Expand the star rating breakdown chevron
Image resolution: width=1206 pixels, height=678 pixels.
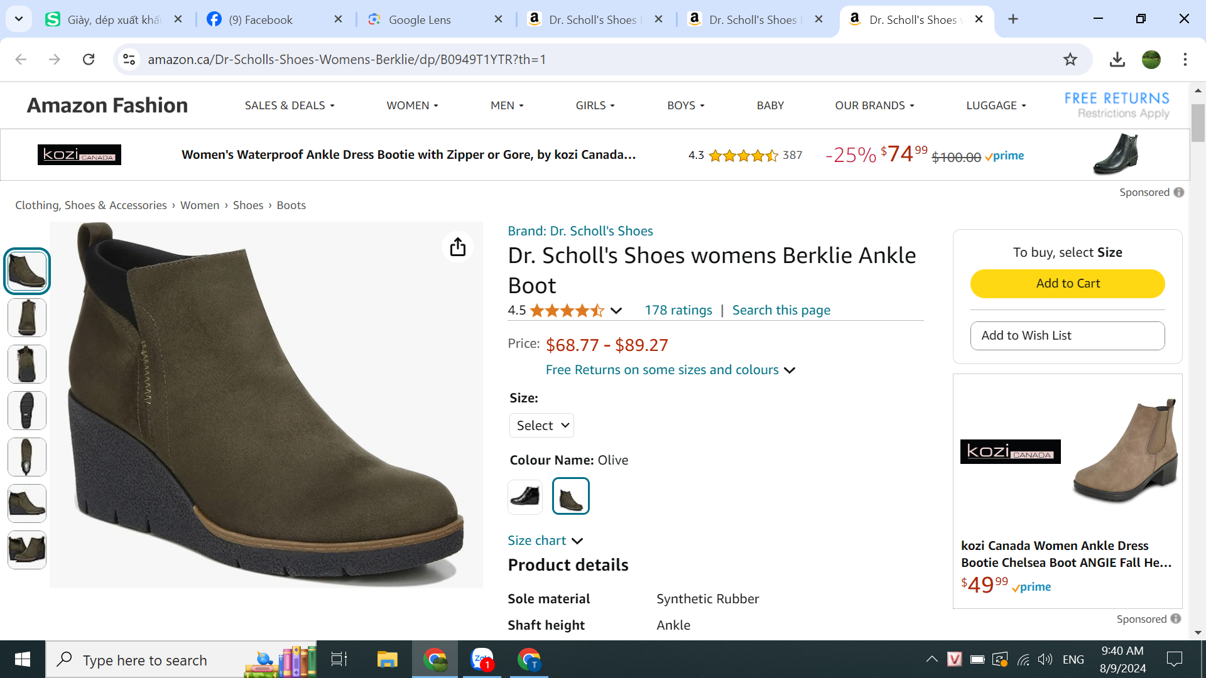pos(616,311)
